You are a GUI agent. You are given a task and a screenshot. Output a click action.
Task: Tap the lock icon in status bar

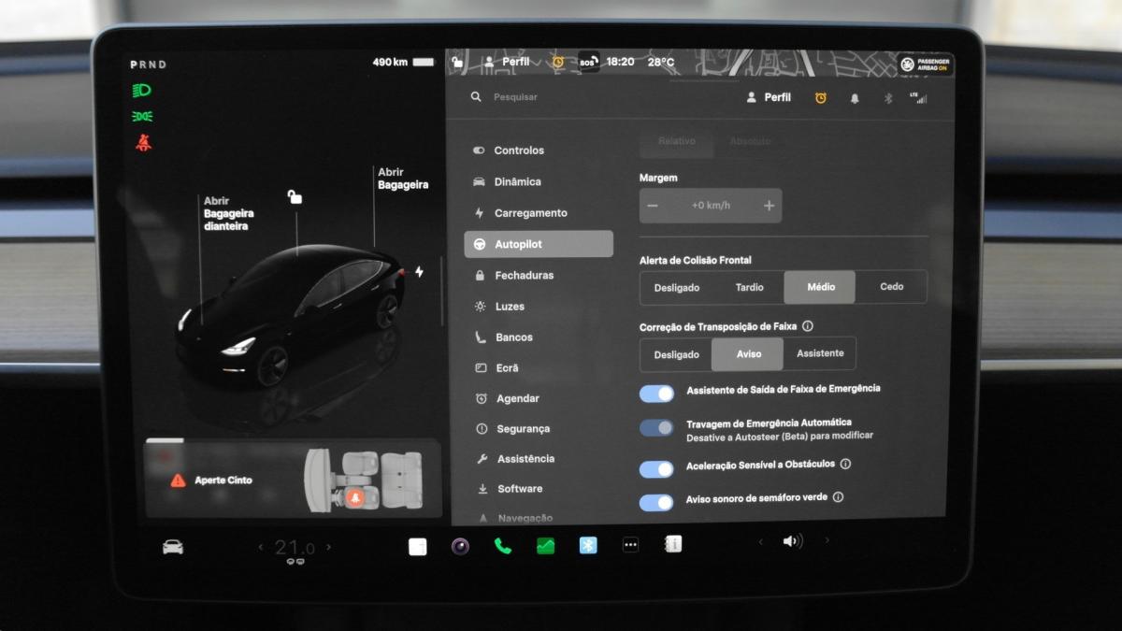[457, 62]
